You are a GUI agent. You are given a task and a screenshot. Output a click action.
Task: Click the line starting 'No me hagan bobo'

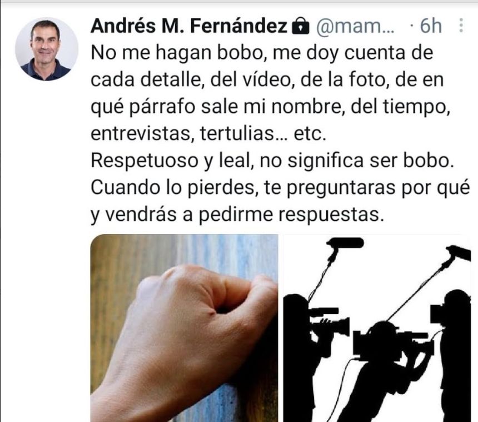(262, 53)
